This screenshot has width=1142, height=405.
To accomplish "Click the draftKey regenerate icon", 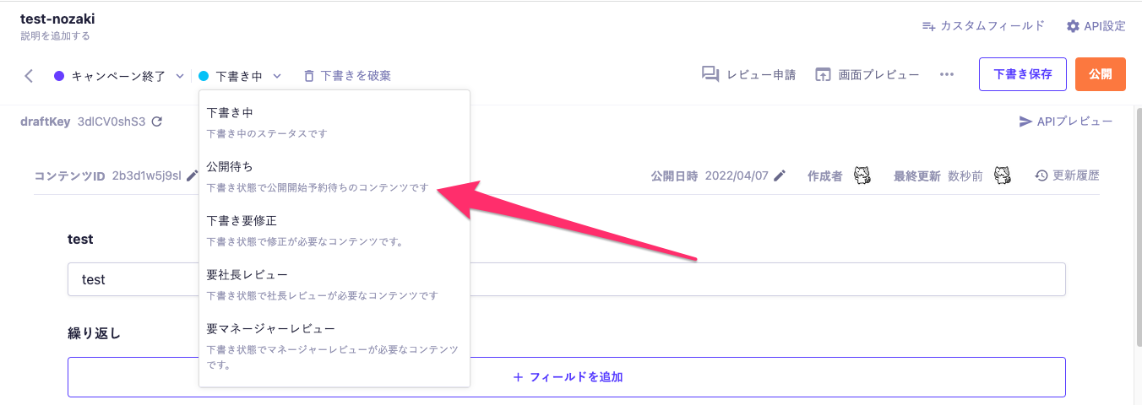I will (157, 121).
